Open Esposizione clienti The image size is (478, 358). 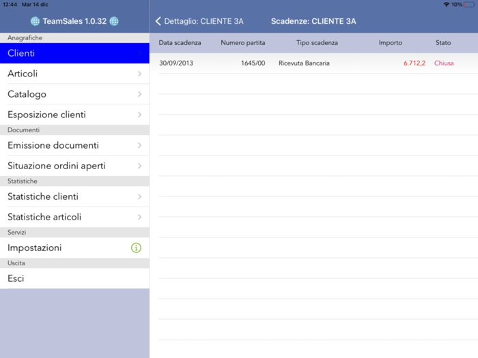pyautogui.click(x=74, y=115)
